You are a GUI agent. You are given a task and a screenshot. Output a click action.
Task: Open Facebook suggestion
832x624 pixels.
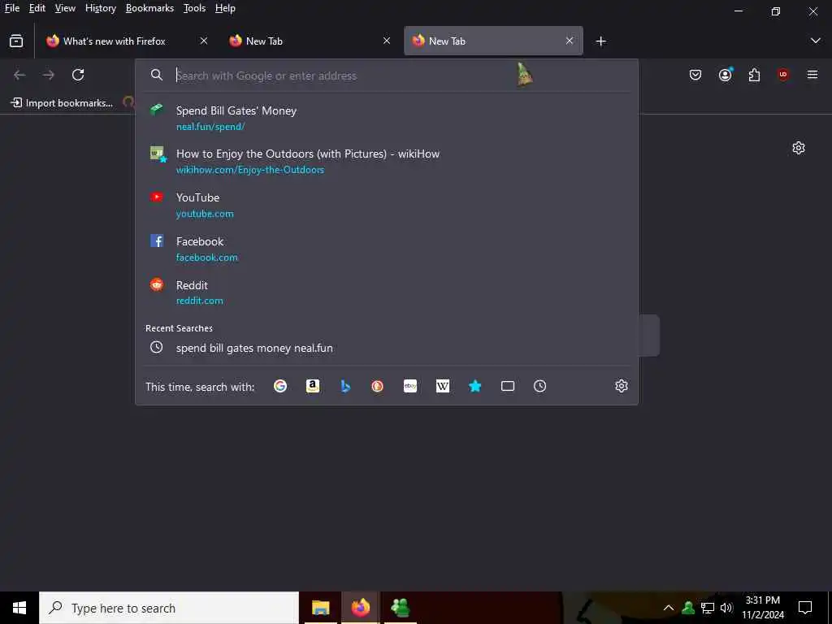tap(386, 249)
